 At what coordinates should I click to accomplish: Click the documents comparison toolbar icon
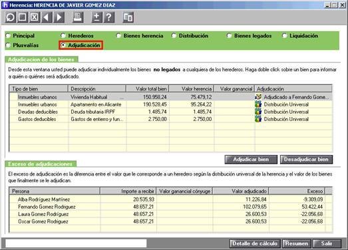(x=128, y=17)
